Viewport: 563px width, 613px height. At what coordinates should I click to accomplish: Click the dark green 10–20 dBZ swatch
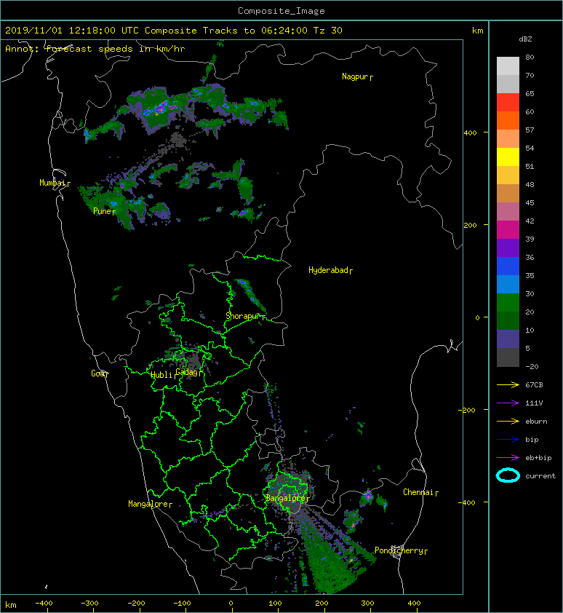click(x=508, y=320)
